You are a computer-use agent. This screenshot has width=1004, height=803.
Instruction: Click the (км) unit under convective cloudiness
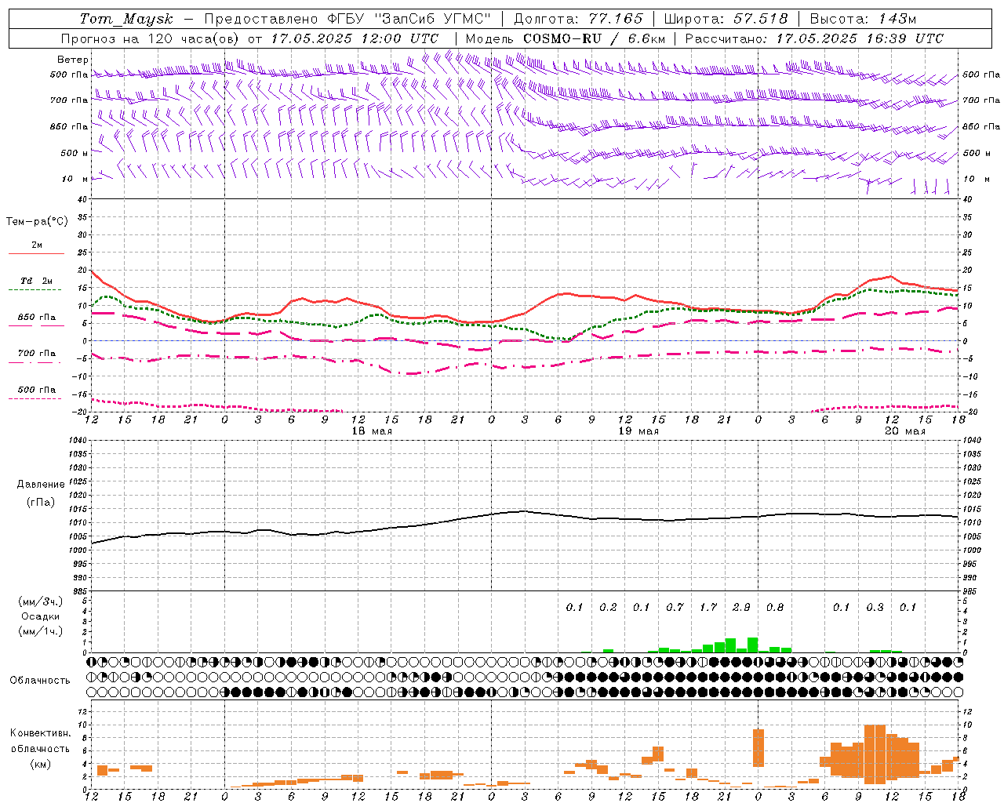(x=41, y=764)
